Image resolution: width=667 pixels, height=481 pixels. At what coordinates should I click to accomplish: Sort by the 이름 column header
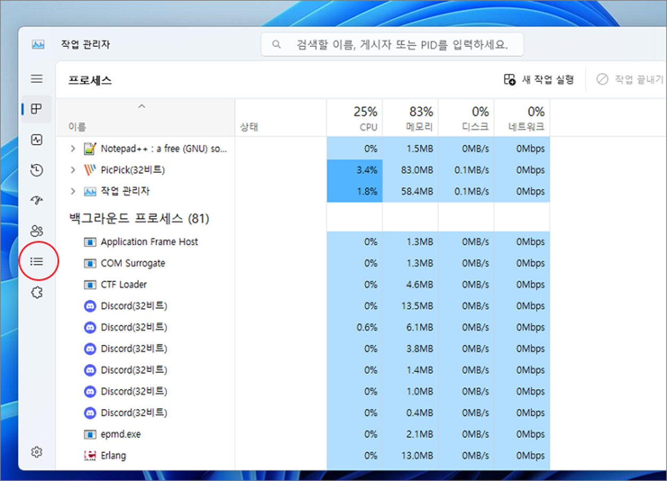click(145, 117)
